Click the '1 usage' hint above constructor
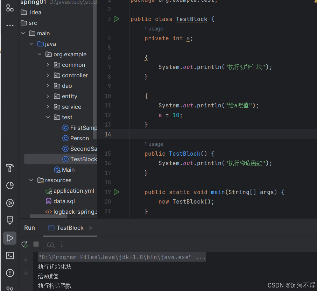 tap(154, 144)
